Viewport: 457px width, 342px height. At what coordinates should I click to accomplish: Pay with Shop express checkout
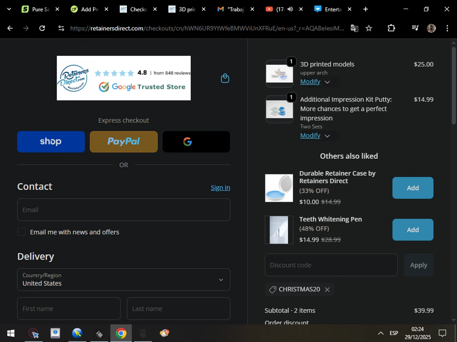point(51,142)
